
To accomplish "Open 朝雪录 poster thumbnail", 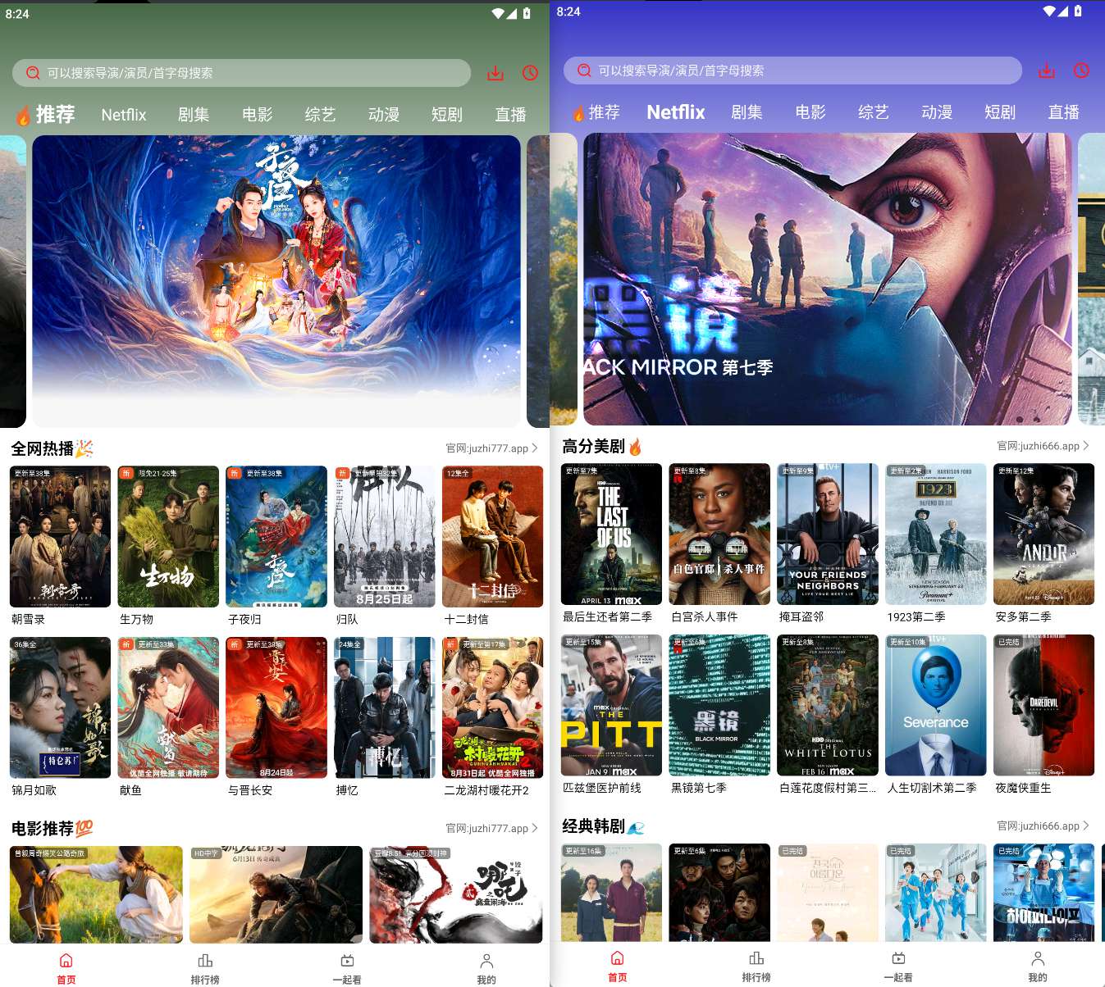I will (x=60, y=537).
